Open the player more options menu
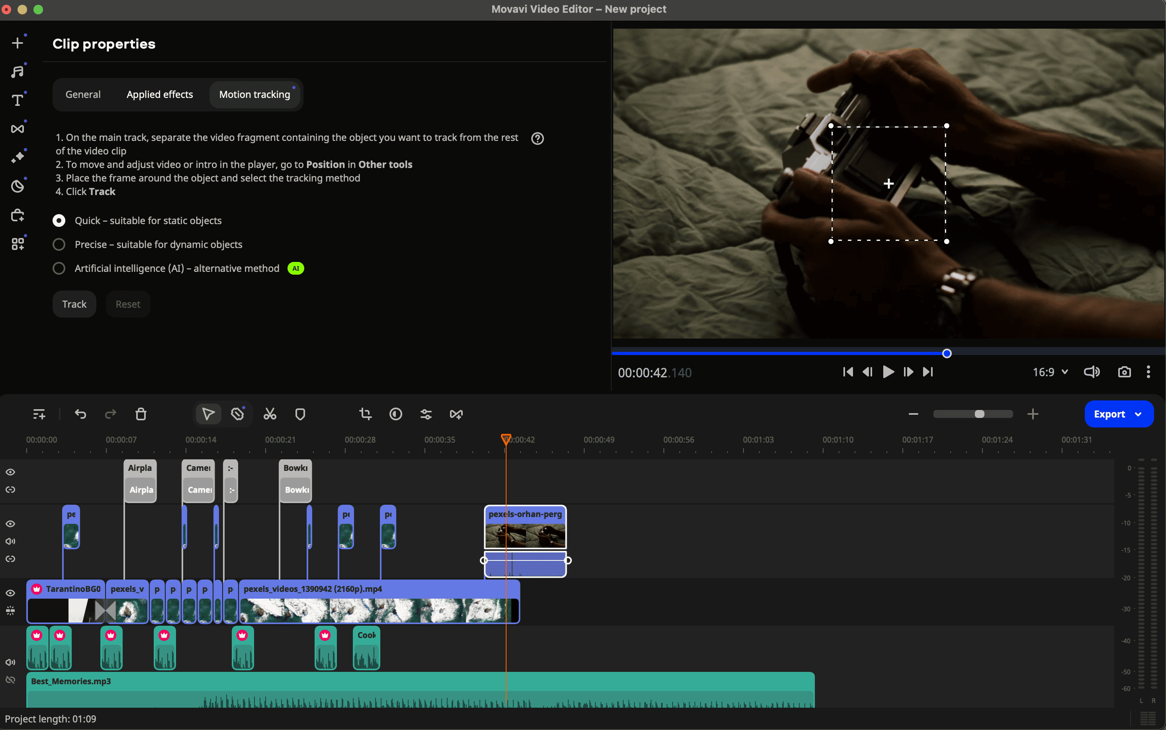Image resolution: width=1166 pixels, height=730 pixels. coord(1148,372)
